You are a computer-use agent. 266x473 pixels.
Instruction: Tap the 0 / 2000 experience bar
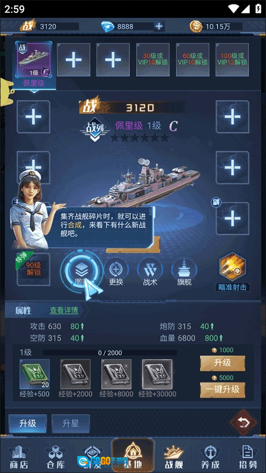pyautogui.click(x=110, y=353)
